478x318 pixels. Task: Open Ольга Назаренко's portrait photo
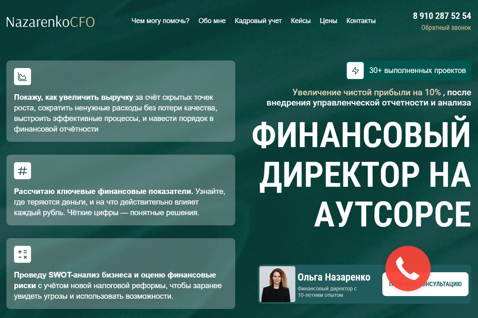278,284
